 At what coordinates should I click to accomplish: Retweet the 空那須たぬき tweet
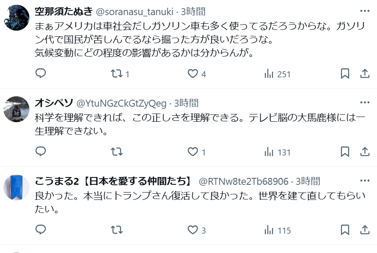[x=120, y=74]
